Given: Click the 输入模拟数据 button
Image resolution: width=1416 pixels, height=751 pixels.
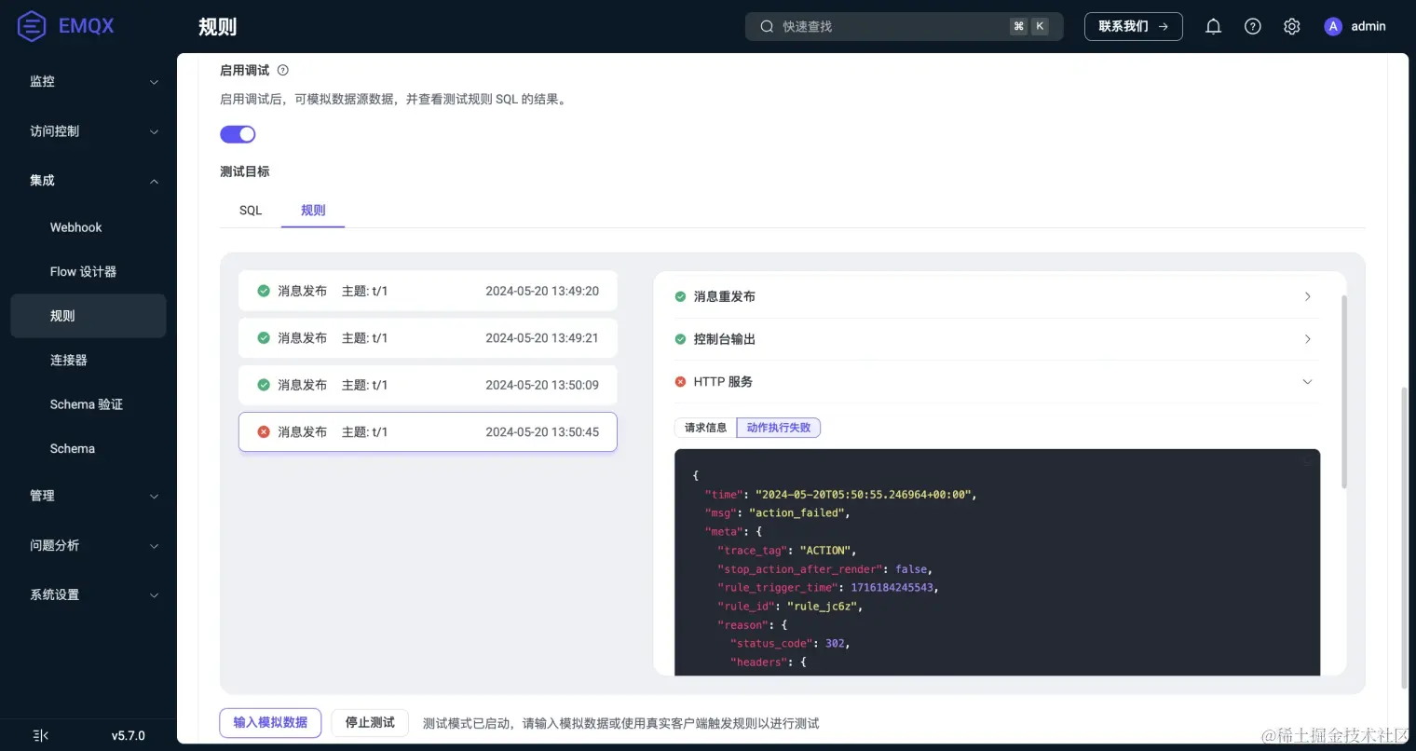Looking at the screenshot, I should tap(270, 722).
